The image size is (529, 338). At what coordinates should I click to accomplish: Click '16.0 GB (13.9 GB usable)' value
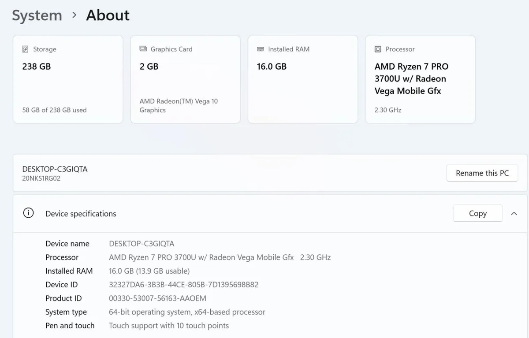pos(149,271)
